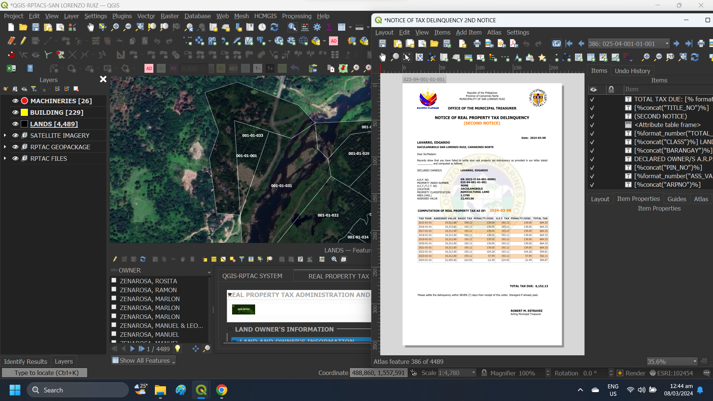Open the statistical summary with the sigma icon
The image size is (713, 401).
click(329, 27)
